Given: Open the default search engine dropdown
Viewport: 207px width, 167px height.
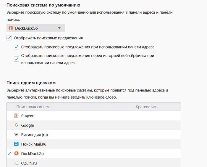Looking at the screenshot, I should click(x=36, y=28).
